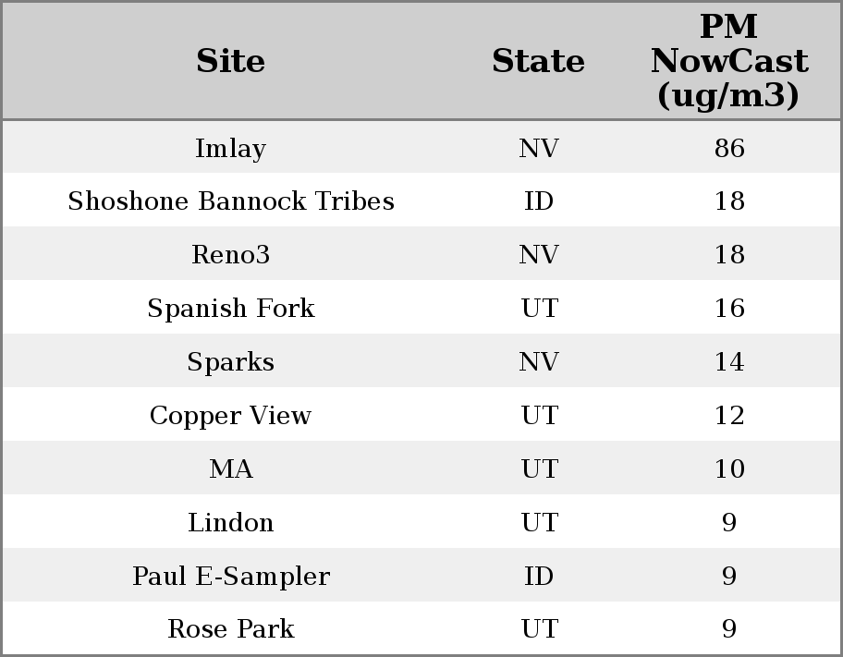
Task: Select the Spanish Fork site name
Action: pos(230,309)
